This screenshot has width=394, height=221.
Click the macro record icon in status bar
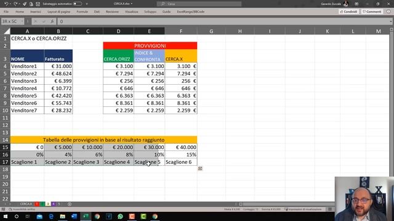tap(4, 209)
